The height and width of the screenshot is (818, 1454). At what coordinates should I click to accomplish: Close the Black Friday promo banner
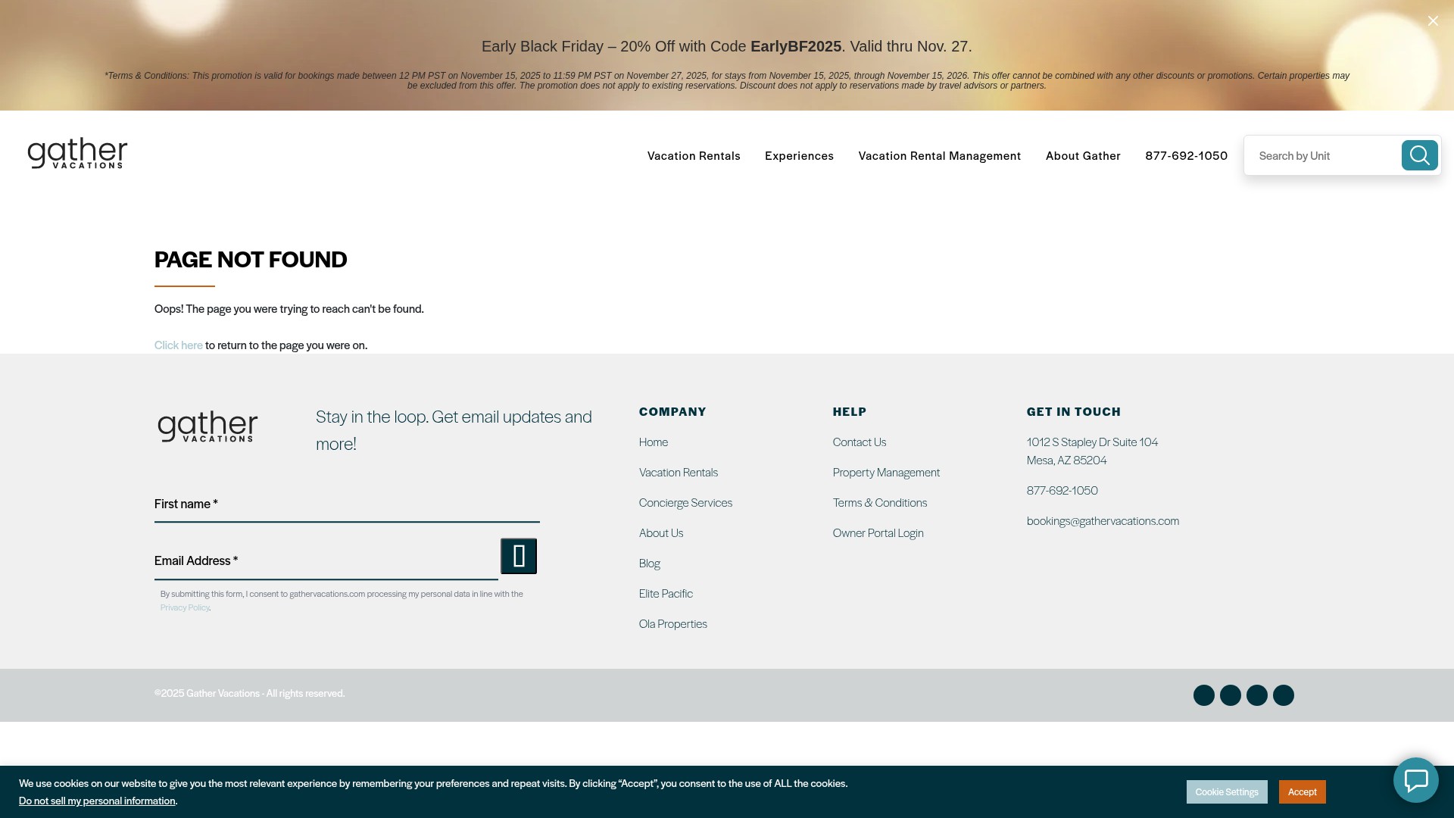(x=1433, y=21)
